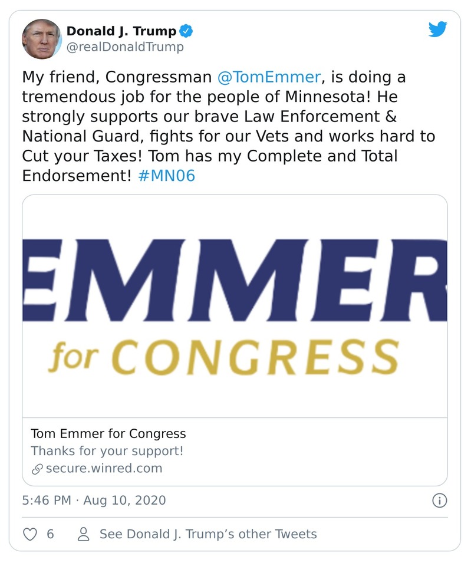Click the blue verified badge
This screenshot has width=471, height=563.
(186, 31)
